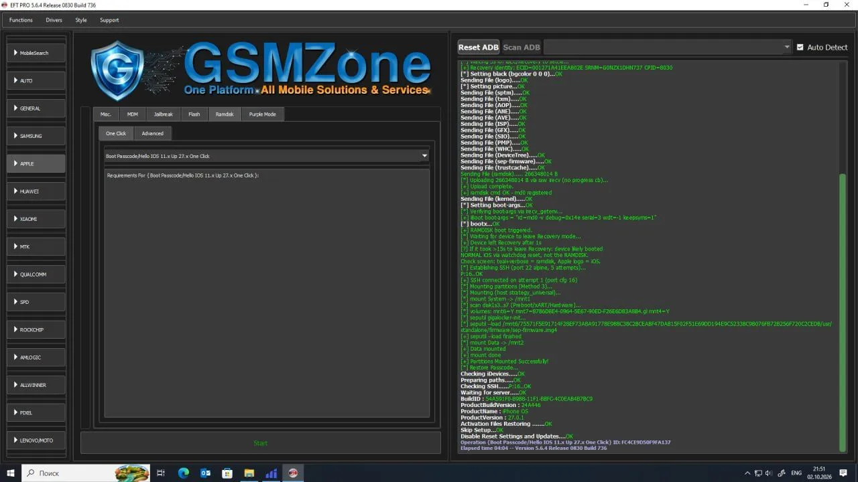Open the Boot Passcode operation dropdown
The width and height of the screenshot is (858, 482).
tap(266, 156)
